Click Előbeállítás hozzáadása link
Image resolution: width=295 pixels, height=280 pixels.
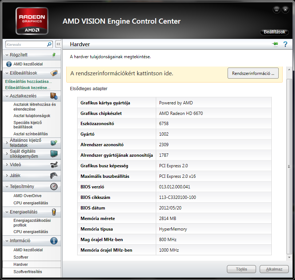28,81
